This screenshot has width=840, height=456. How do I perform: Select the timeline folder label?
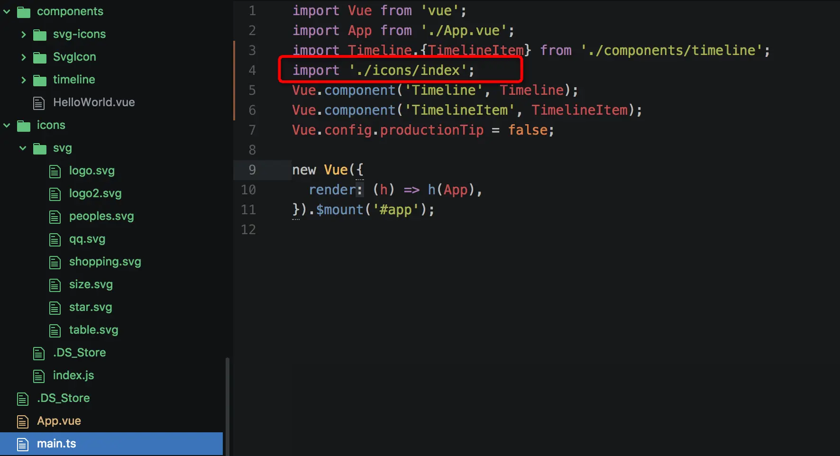coord(74,80)
